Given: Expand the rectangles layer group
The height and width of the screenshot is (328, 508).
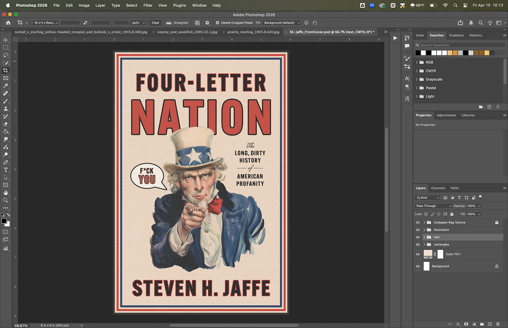Looking at the screenshot, I should tap(424, 245).
